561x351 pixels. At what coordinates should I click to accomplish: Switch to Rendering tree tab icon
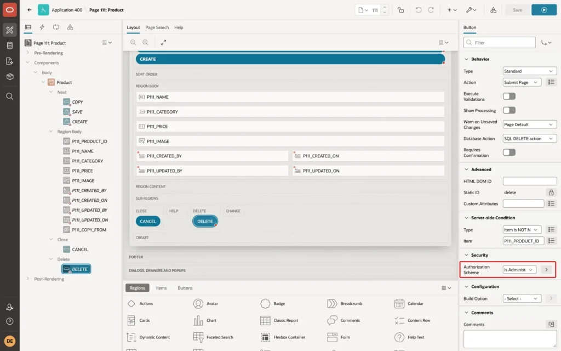[x=28, y=27]
